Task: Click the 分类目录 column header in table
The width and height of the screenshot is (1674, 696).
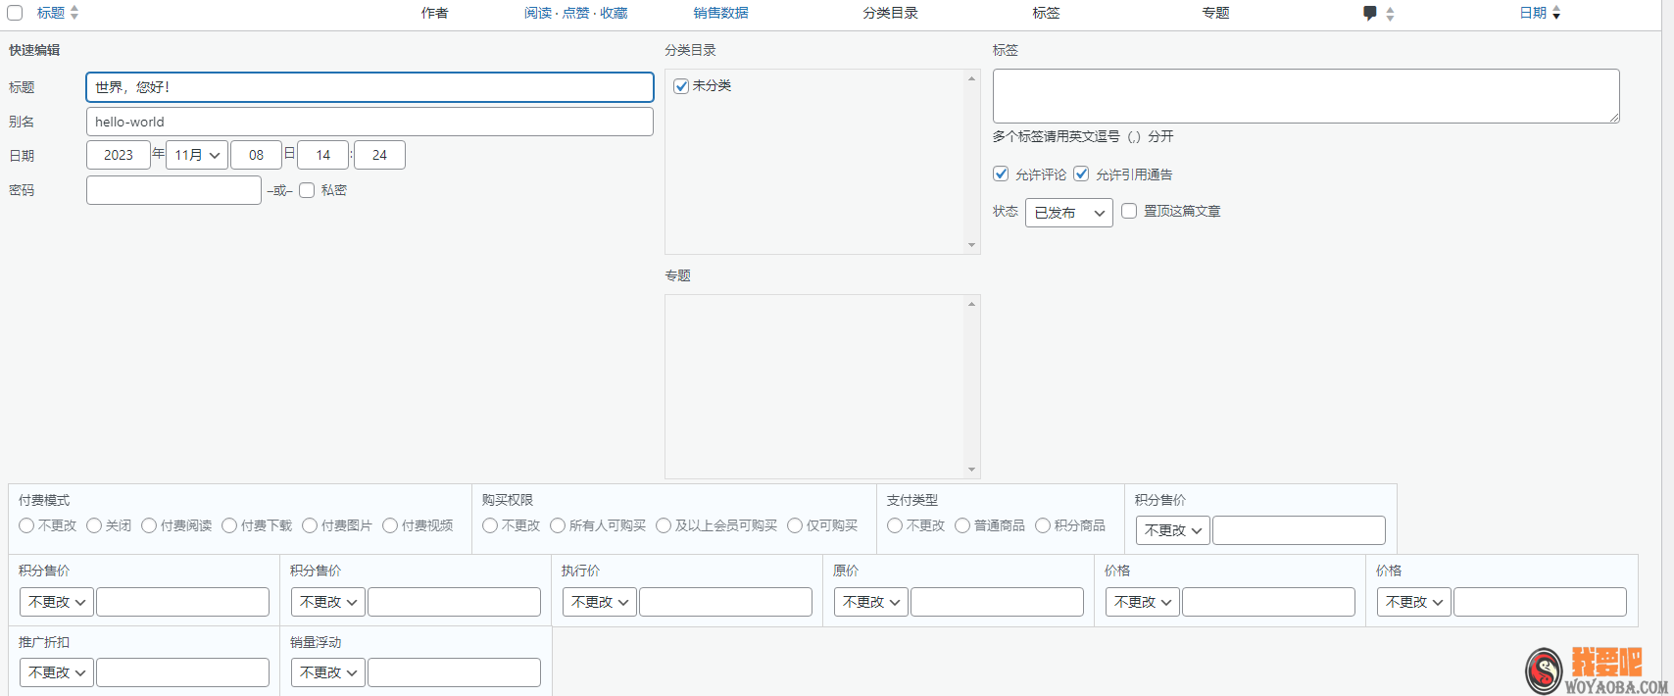Action: (x=890, y=13)
